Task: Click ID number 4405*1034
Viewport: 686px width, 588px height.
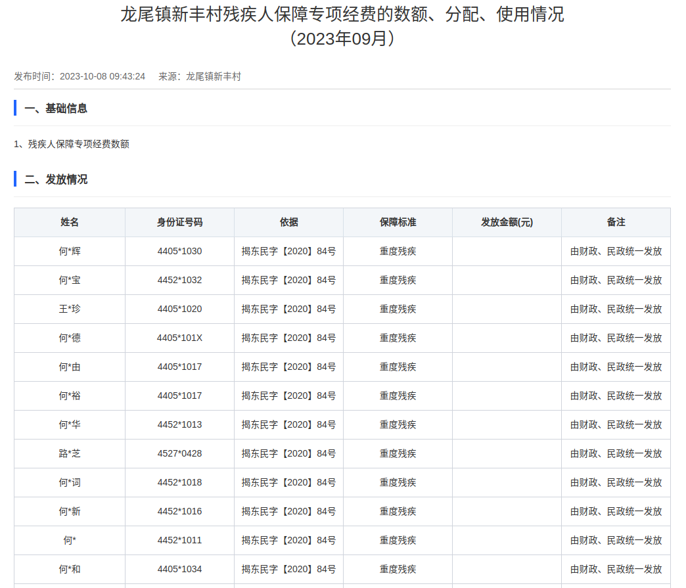Action: pos(180,569)
